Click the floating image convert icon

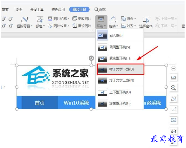click(x=173, y=131)
